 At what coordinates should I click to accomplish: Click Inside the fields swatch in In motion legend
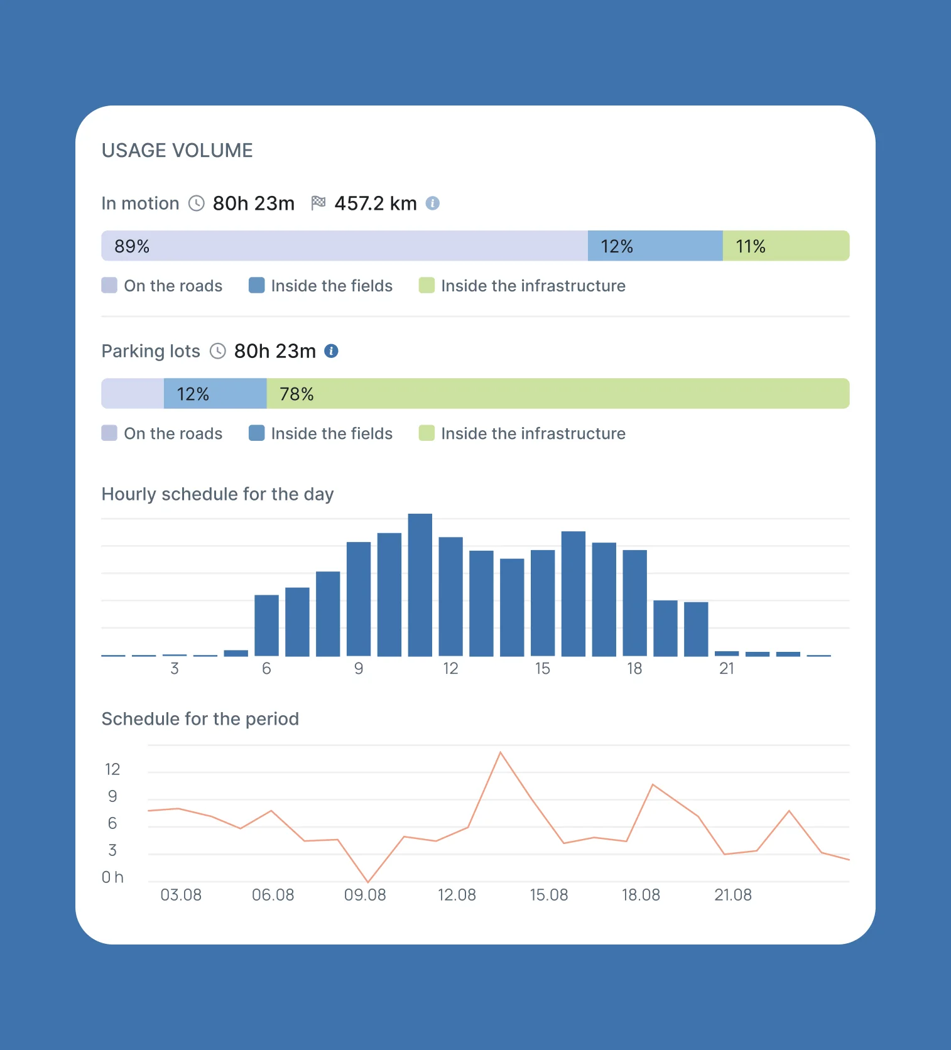[256, 286]
